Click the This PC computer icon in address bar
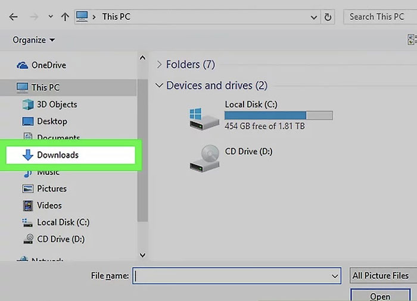Viewport: 417px width, 301px height. click(x=82, y=17)
